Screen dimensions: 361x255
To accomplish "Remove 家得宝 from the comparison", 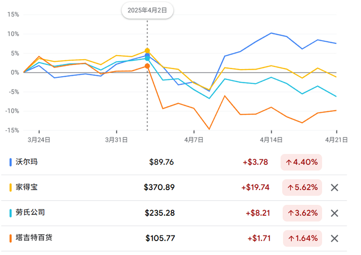I will tap(334, 188).
